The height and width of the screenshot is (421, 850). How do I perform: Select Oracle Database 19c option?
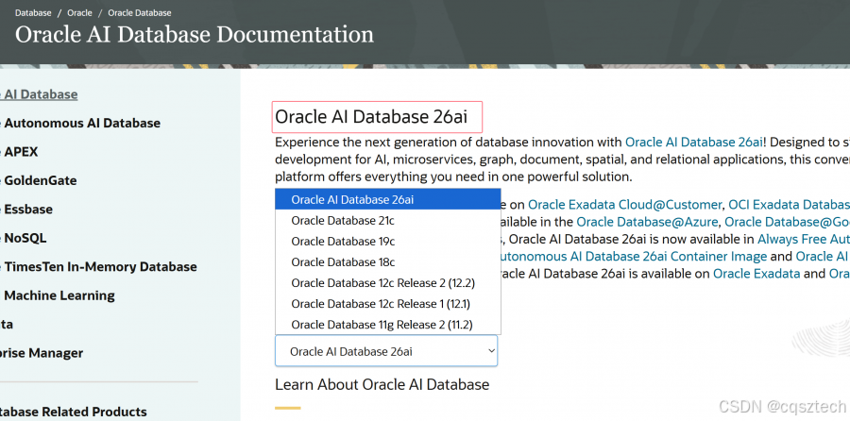pyautogui.click(x=387, y=241)
